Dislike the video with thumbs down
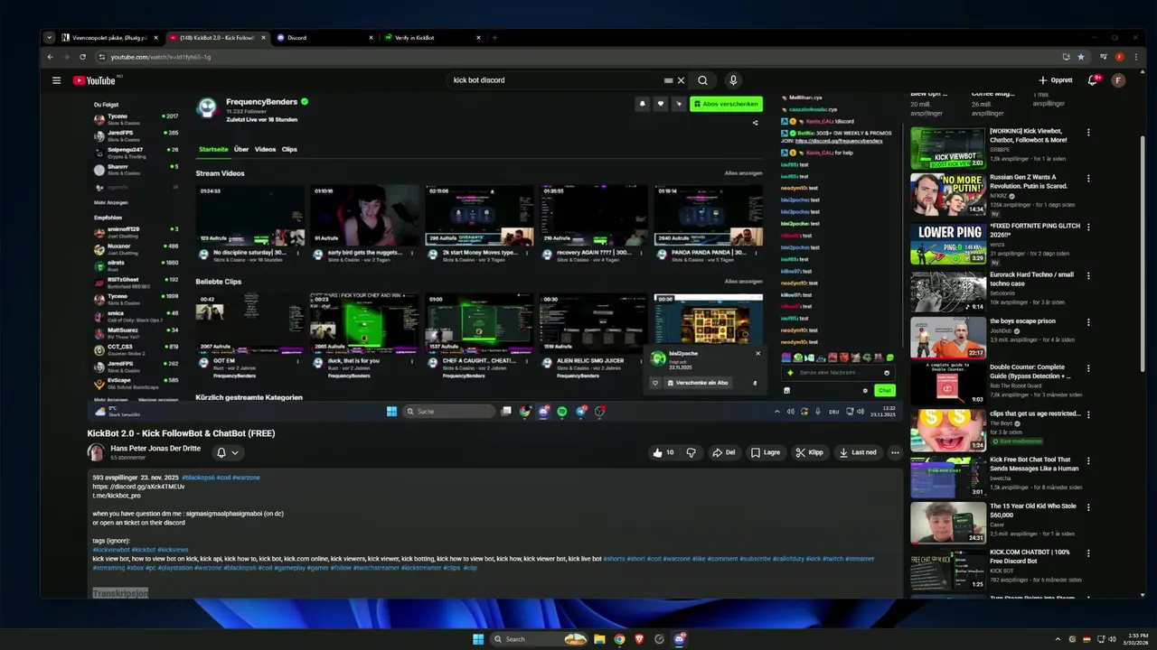 pyautogui.click(x=691, y=452)
